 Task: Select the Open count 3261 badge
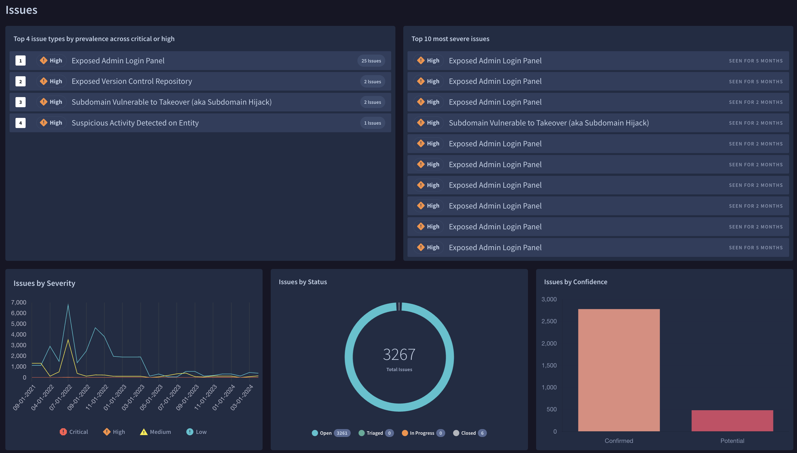pos(342,433)
